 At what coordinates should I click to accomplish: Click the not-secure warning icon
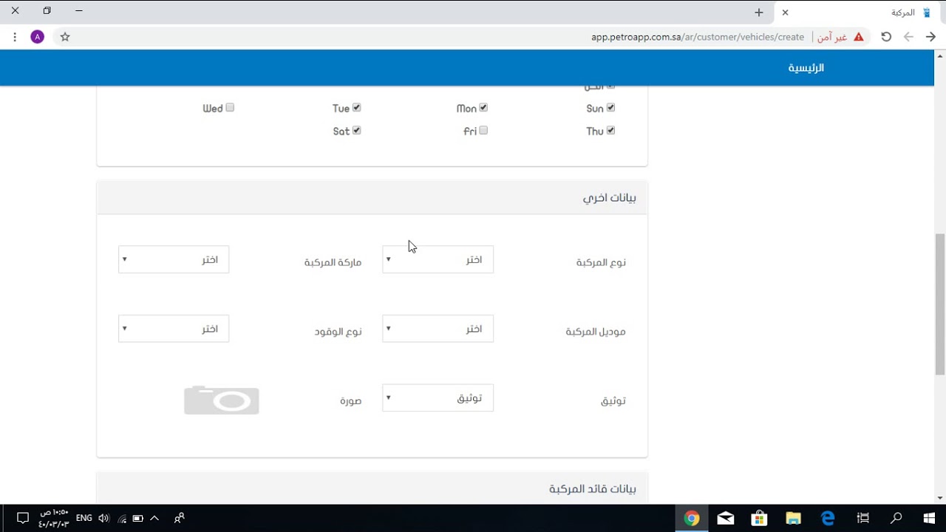point(859,37)
